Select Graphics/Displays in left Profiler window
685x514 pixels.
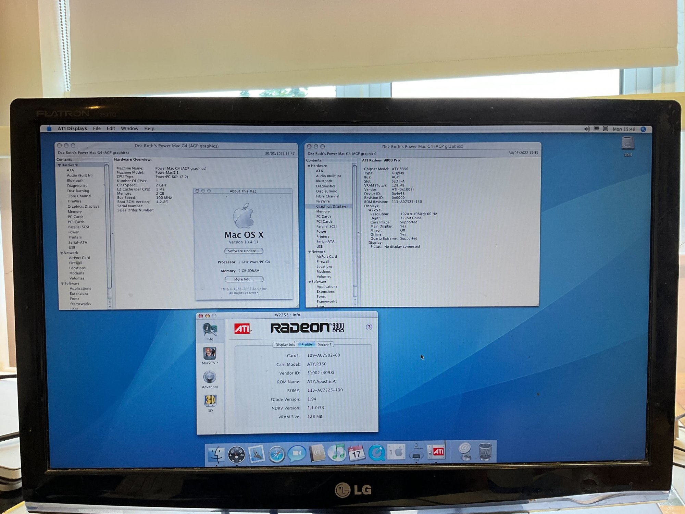click(83, 207)
